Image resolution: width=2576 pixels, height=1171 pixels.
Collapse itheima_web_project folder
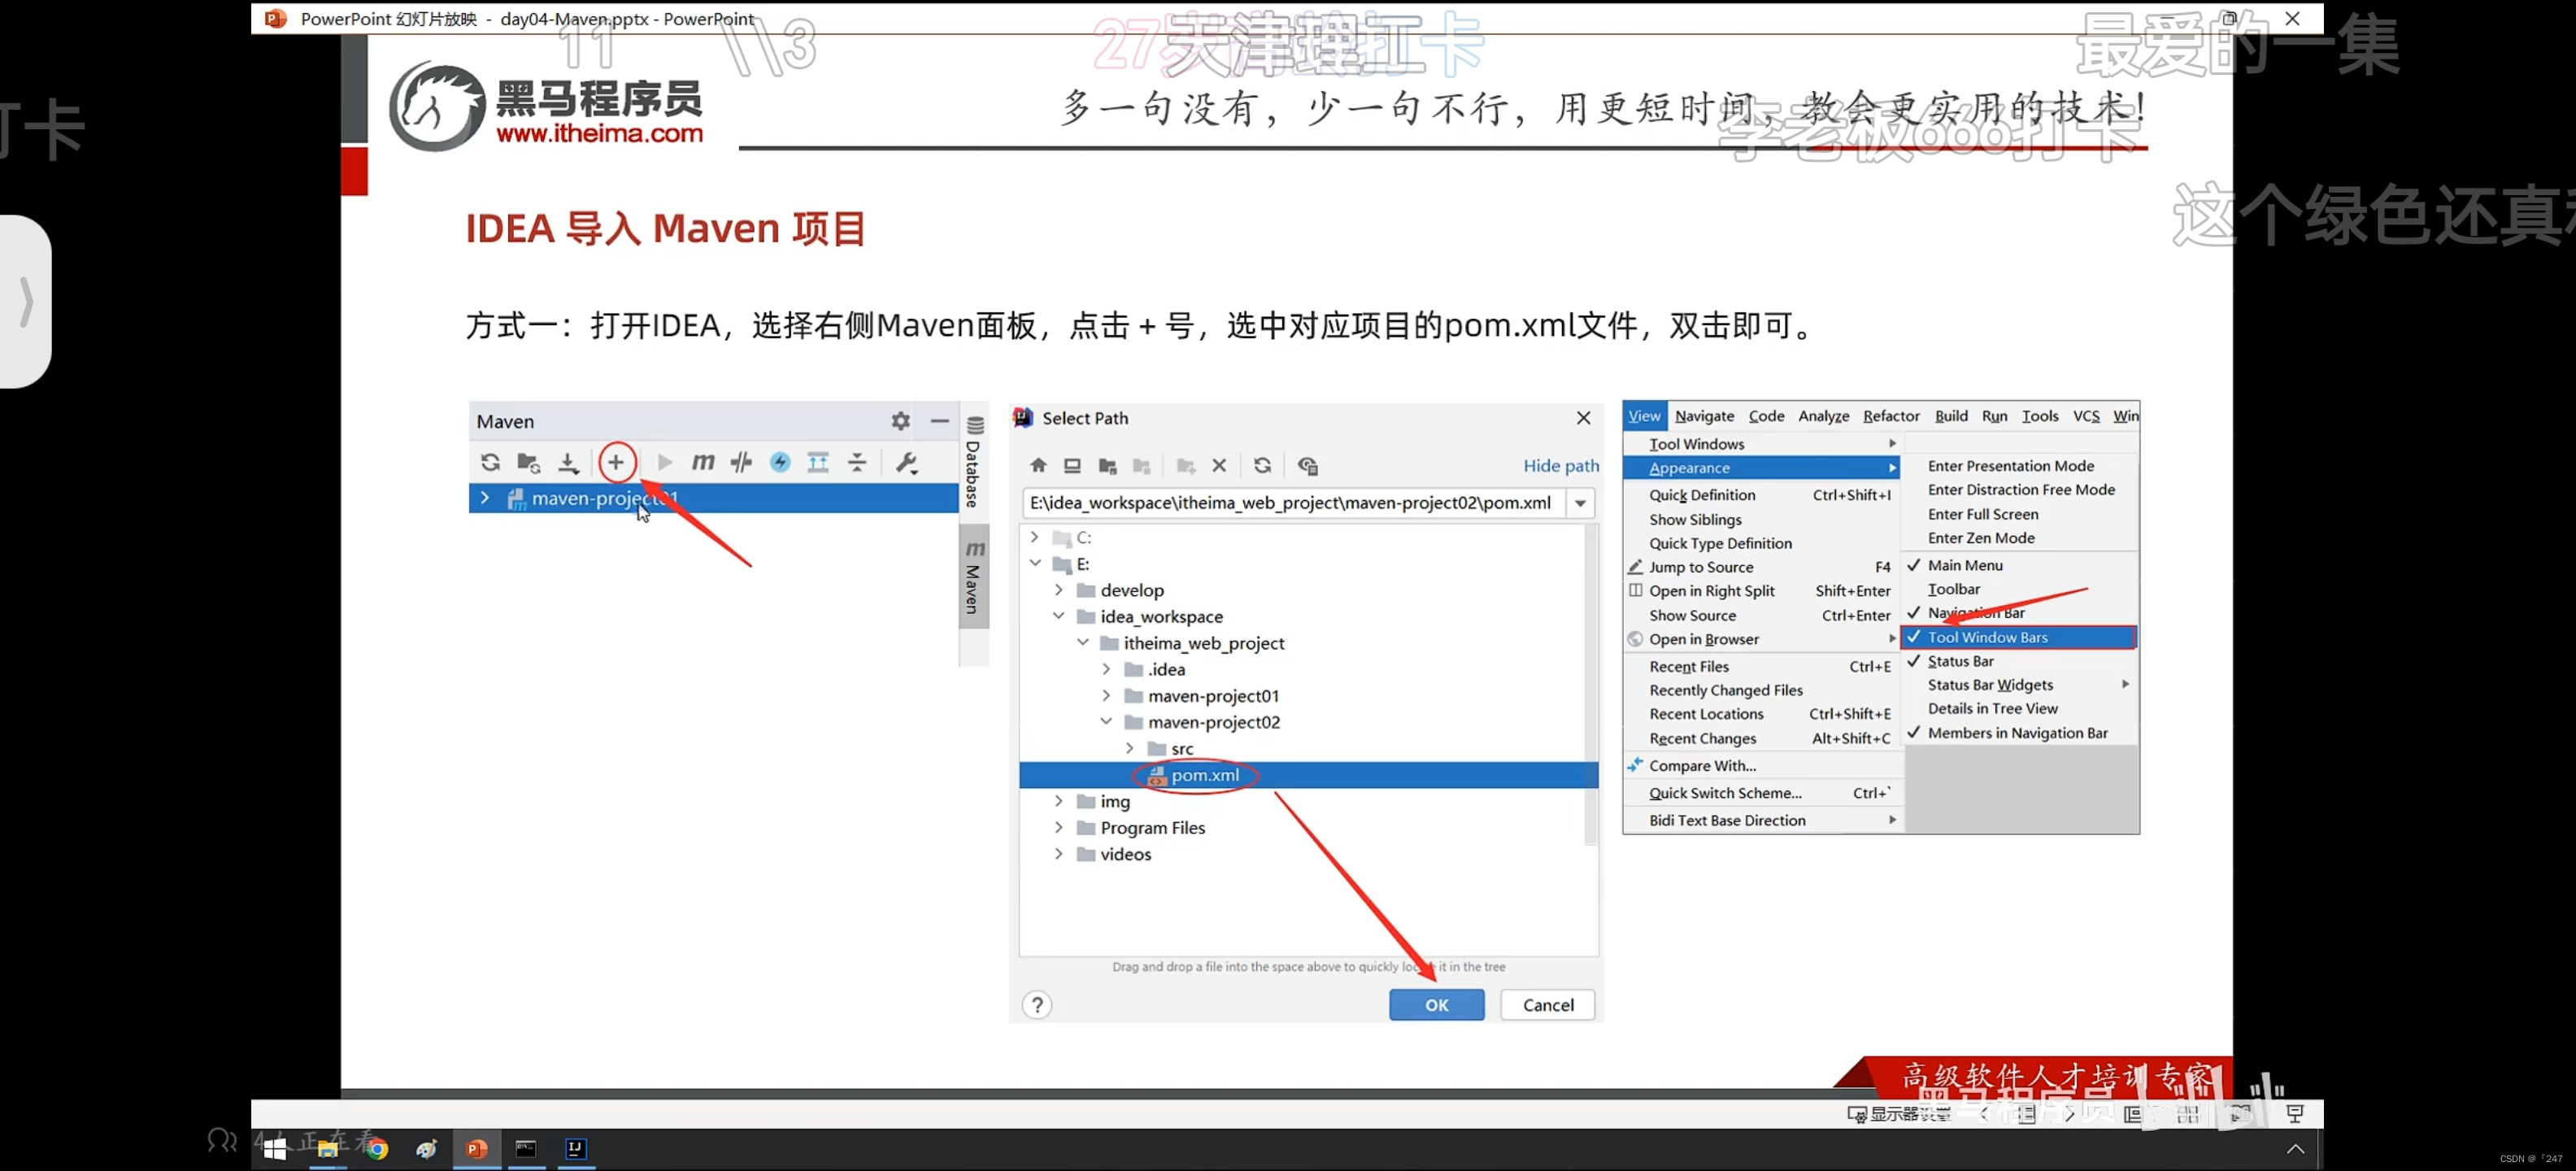pos(1083,642)
